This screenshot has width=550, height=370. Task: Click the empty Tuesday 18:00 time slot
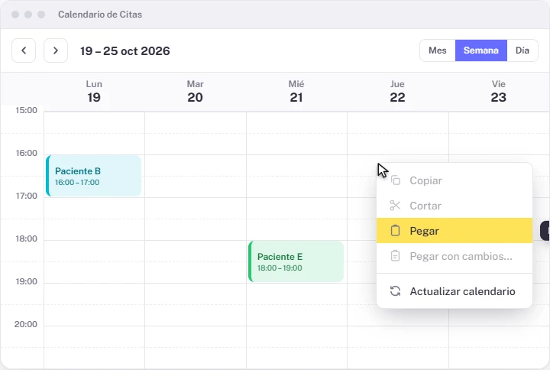(x=196, y=261)
